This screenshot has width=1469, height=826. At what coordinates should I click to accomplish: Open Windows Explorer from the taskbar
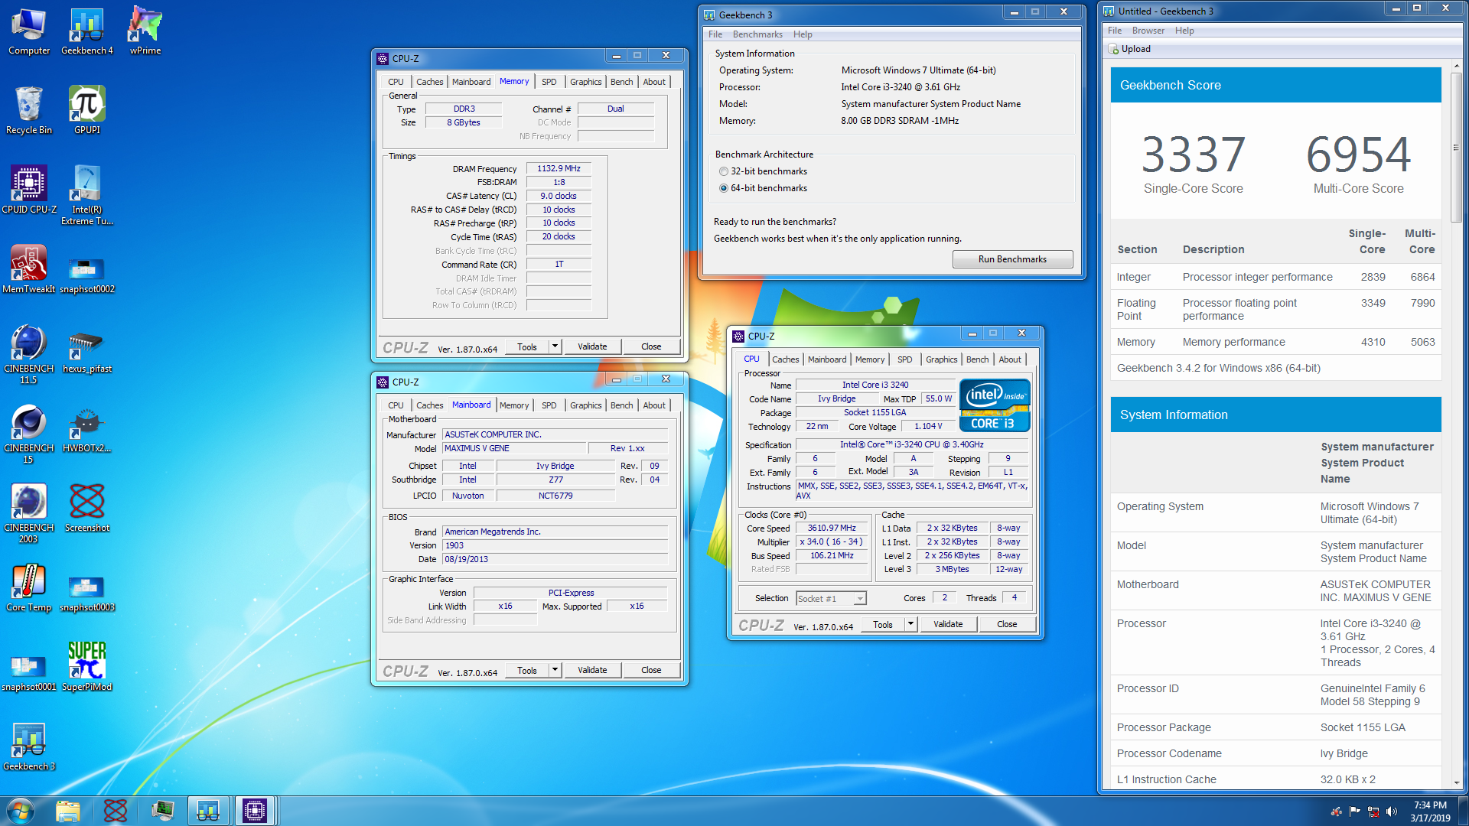pyautogui.click(x=67, y=810)
